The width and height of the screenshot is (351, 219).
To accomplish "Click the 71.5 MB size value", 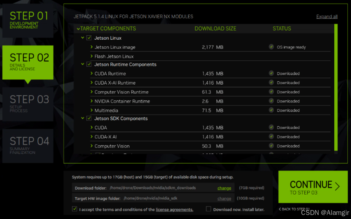I will tap(213, 110).
